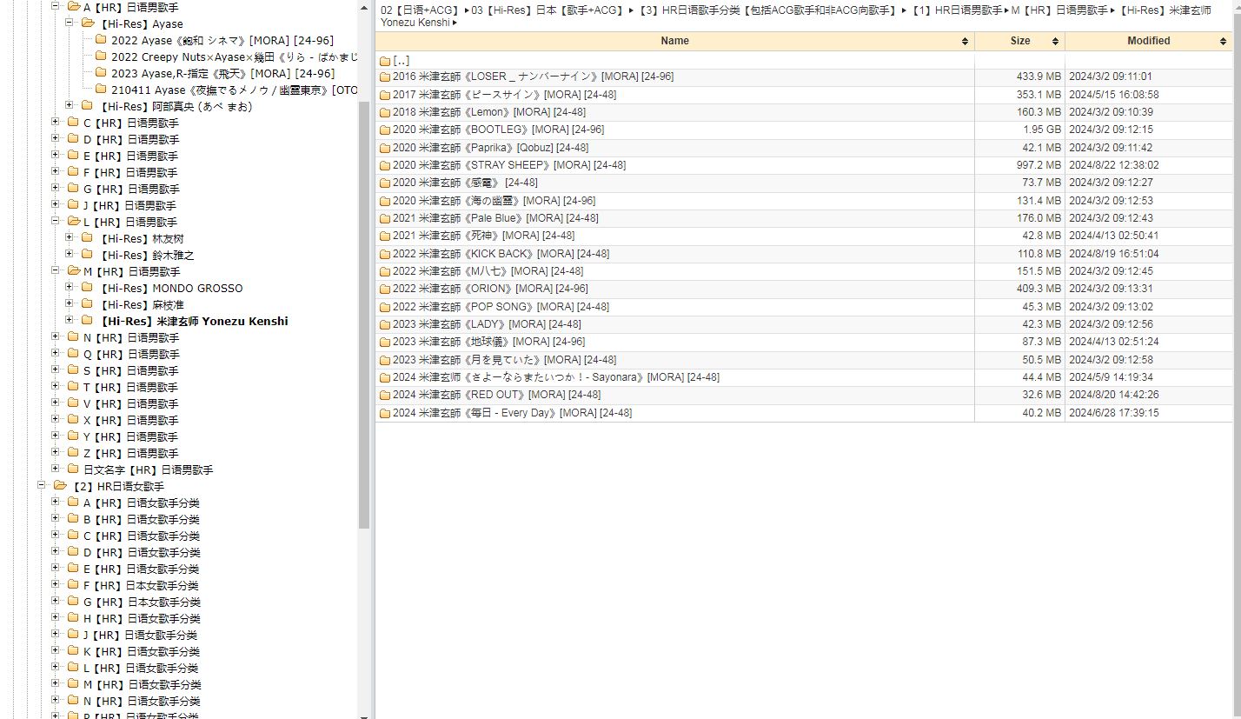This screenshot has height=719, width=1241.
Task: Toggle sort order via Size column arrows
Action: coord(1055,42)
